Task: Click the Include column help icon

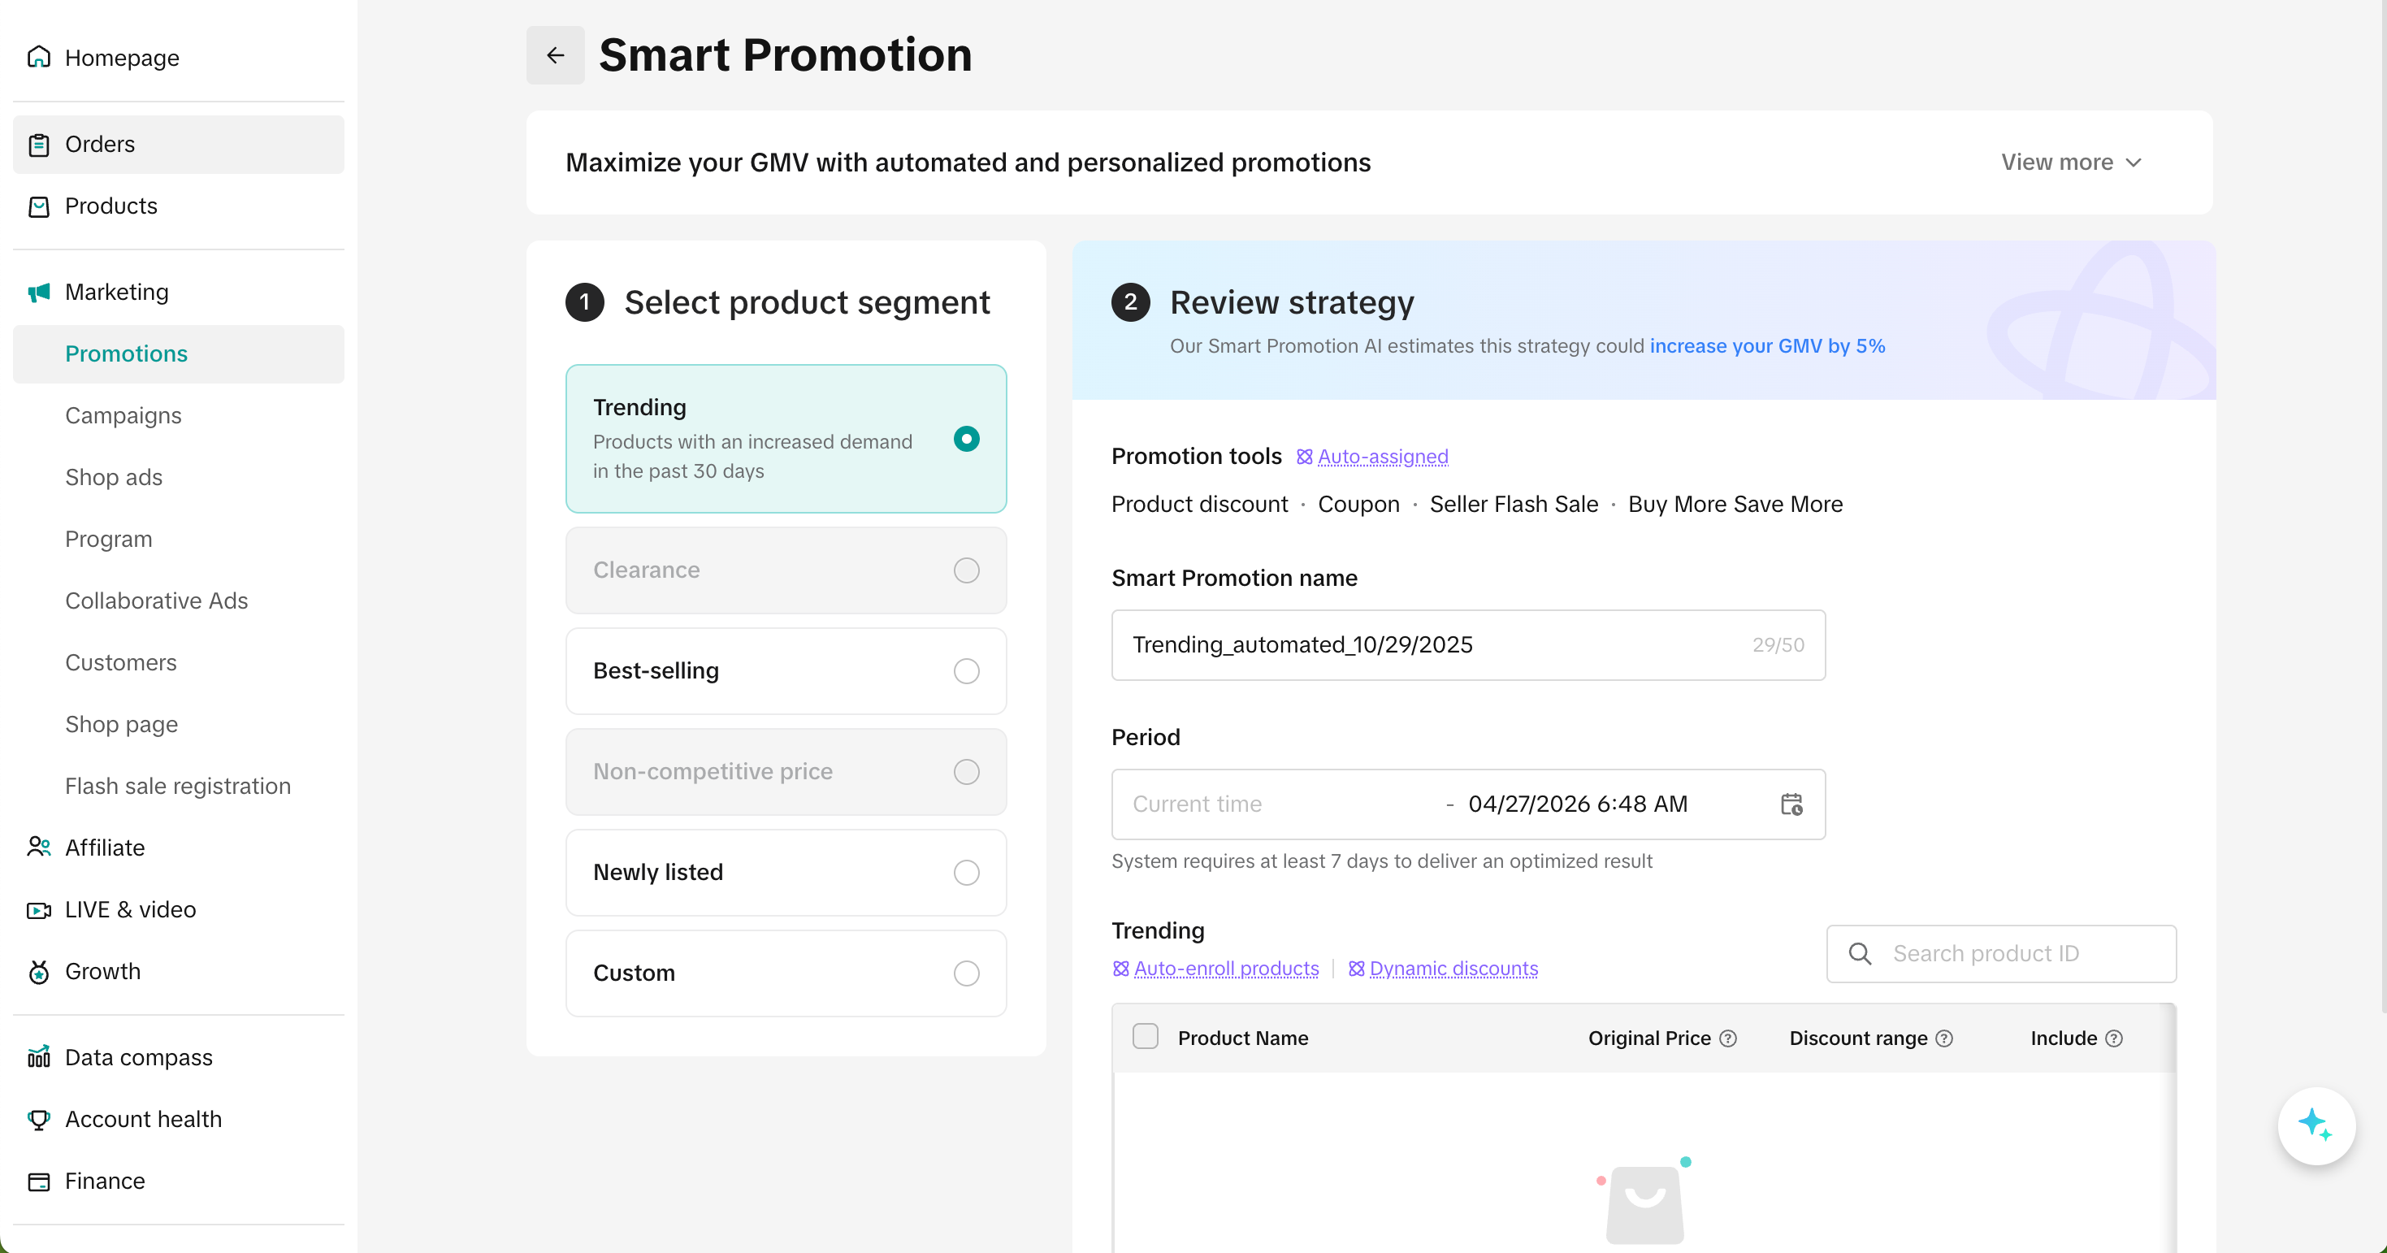Action: click(2114, 1038)
